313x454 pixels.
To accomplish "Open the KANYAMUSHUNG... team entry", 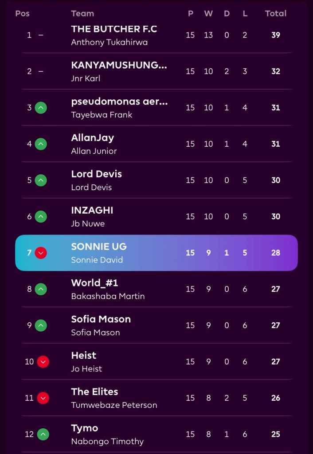I will [x=119, y=66].
